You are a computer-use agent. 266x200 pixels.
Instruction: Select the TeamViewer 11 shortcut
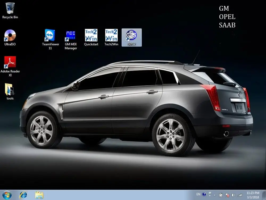coord(50,39)
